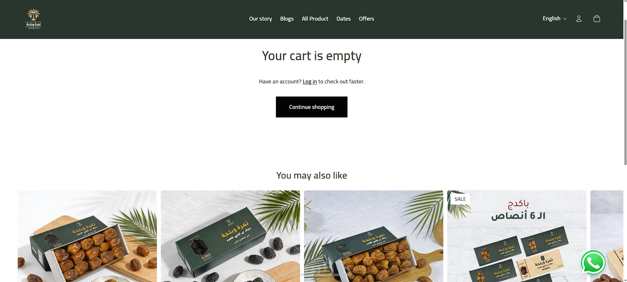Select the third product on white cloth

point(374,236)
